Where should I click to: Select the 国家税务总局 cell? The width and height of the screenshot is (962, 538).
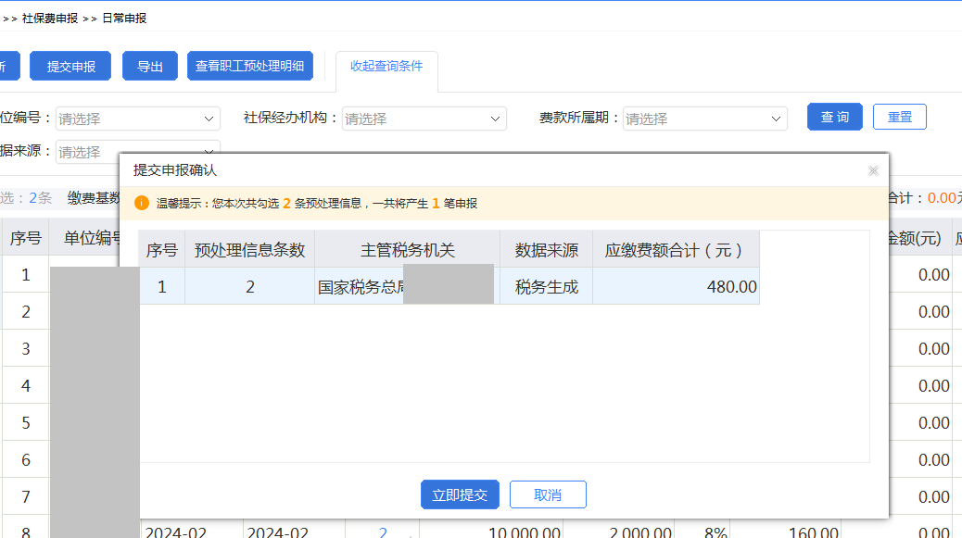408,287
